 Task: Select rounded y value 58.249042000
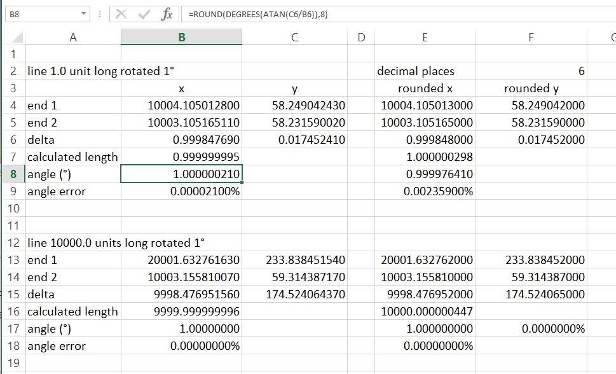[531, 106]
